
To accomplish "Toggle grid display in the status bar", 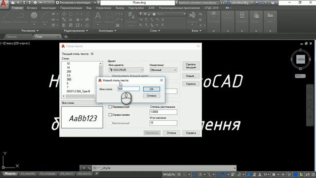I will coord(179,175).
